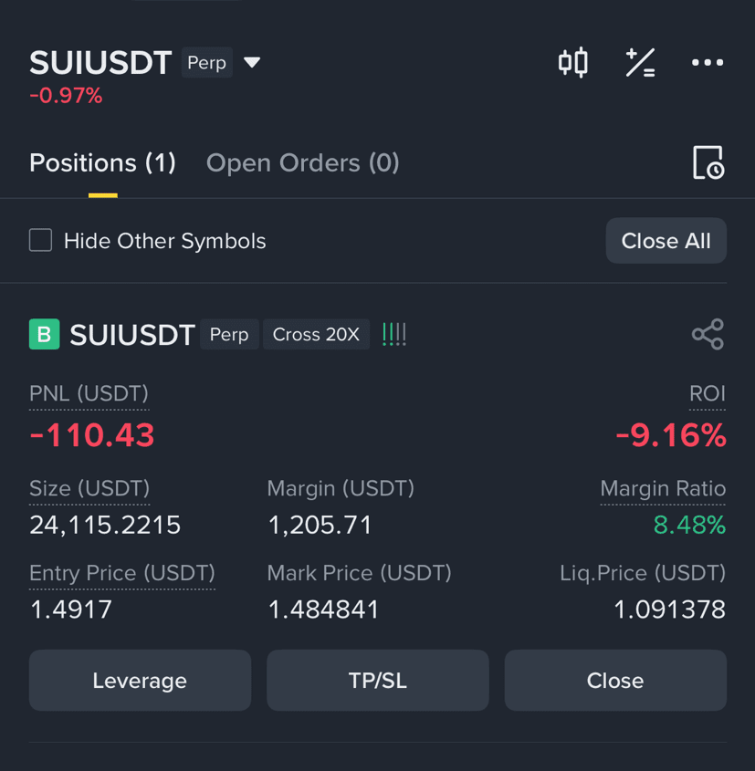755x771 pixels.
Task: Click the Perp label next to header symbol
Action: point(206,62)
